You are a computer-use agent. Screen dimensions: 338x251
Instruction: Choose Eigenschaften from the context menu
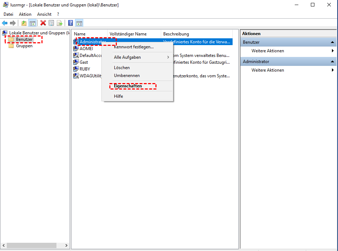click(x=128, y=86)
